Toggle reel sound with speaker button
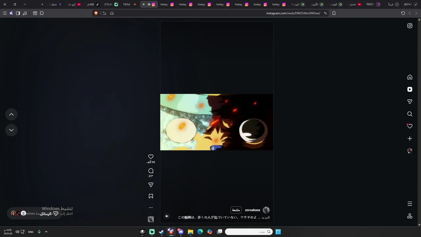Viewport: 421px width, 237px height. pos(167,216)
